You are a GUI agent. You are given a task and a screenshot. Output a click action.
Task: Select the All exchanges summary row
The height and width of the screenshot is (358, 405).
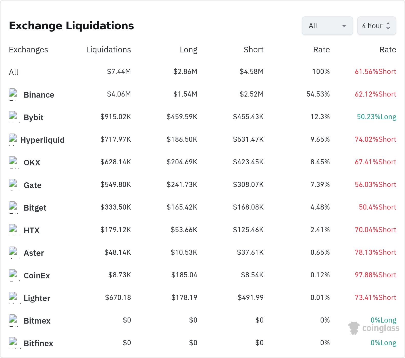[x=202, y=72]
